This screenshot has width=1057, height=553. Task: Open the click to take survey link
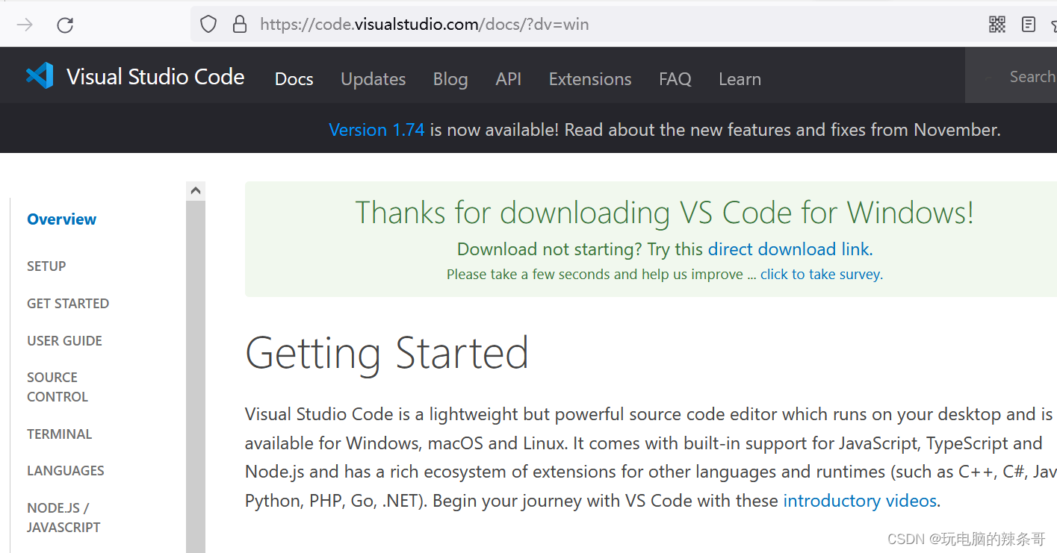(x=821, y=275)
